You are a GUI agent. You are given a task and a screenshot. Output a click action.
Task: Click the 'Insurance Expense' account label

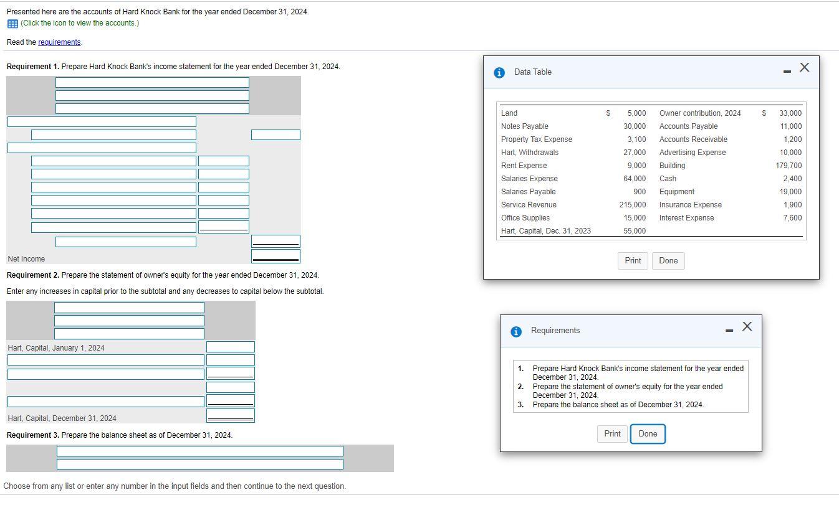pos(691,205)
